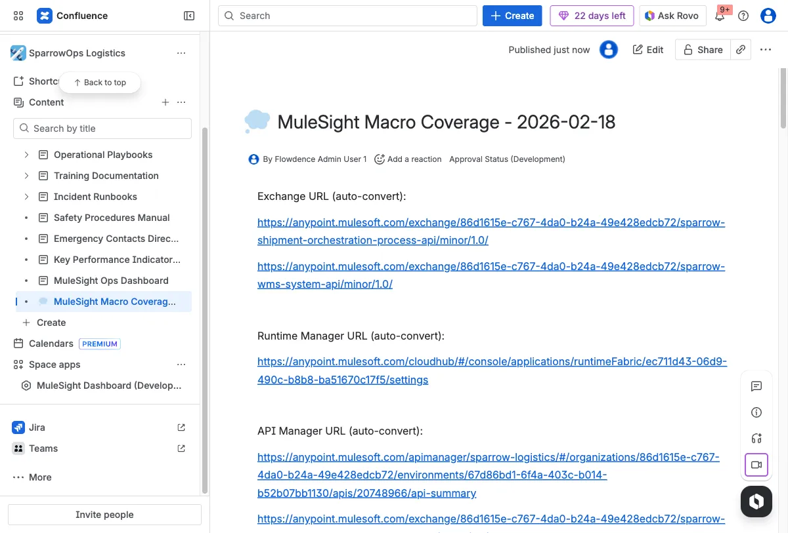Record a video using the camera icon
Image resolution: width=788 pixels, height=533 pixels.
(x=756, y=465)
